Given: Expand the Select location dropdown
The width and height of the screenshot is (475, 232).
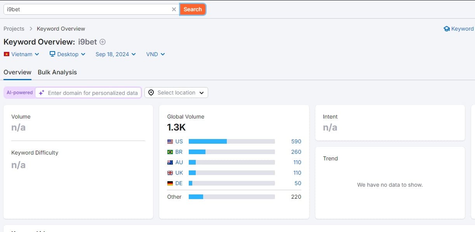Looking at the screenshot, I should point(176,93).
